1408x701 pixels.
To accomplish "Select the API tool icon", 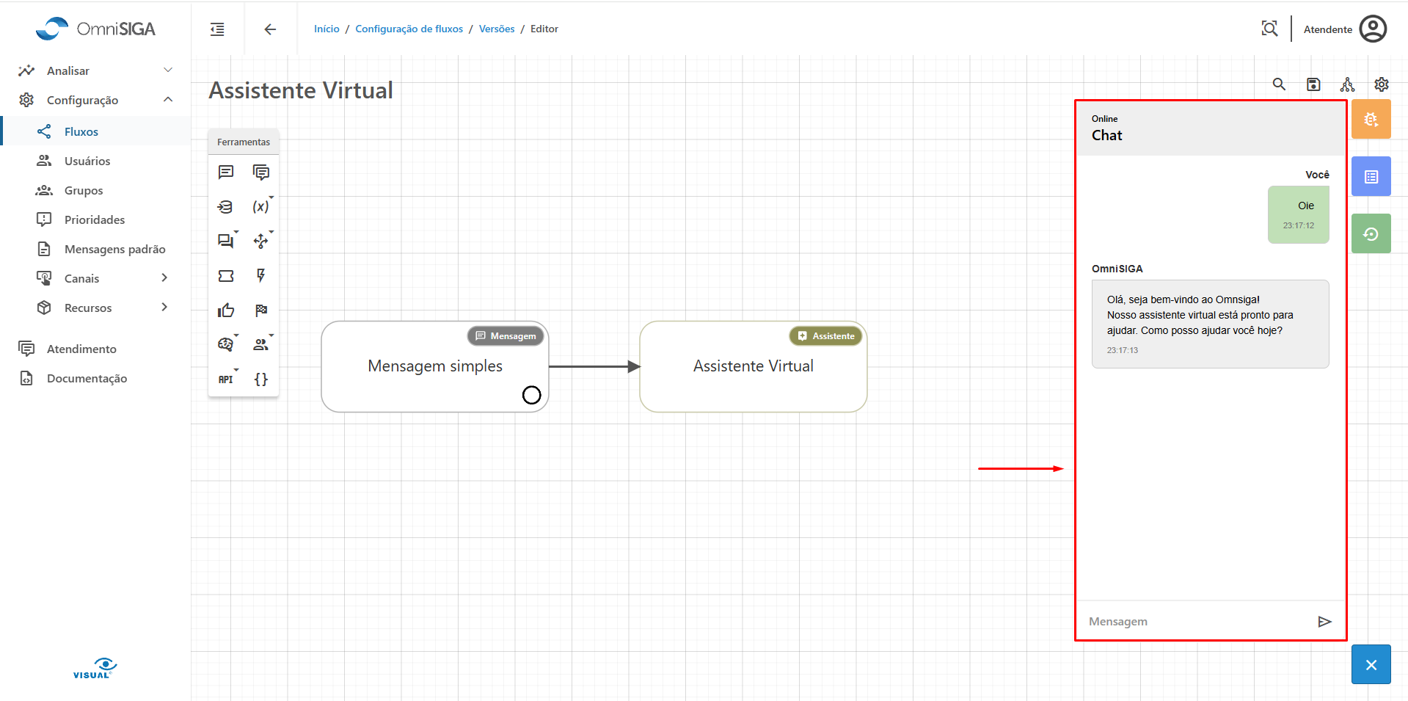I will click(x=226, y=379).
